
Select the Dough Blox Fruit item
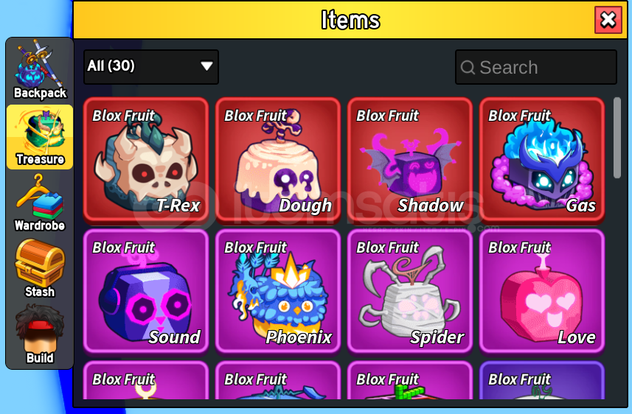[278, 159]
